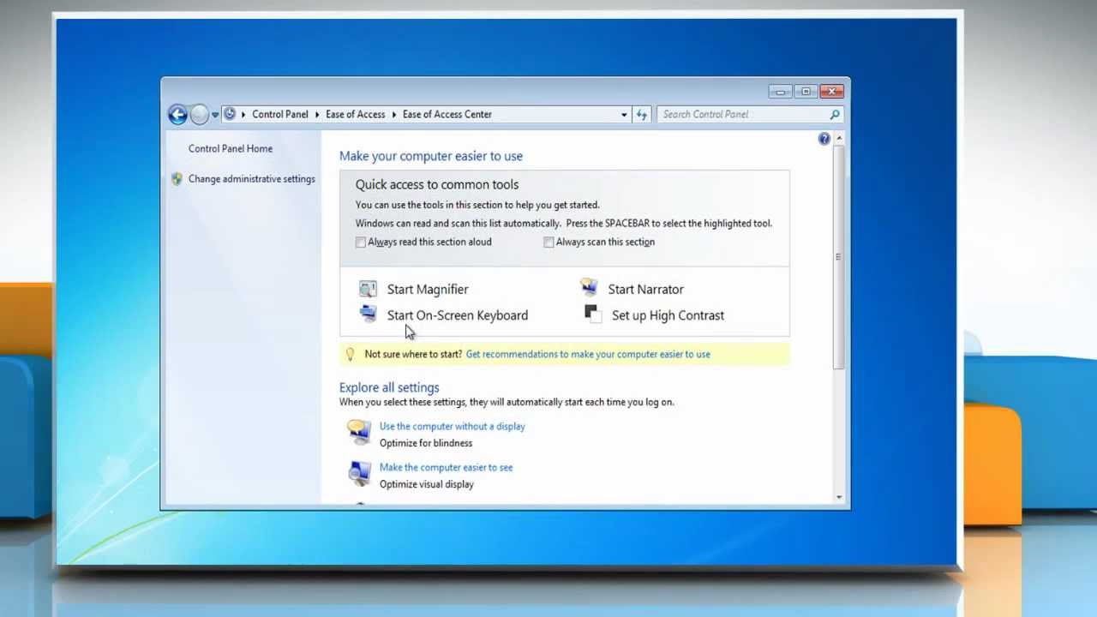Image resolution: width=1097 pixels, height=617 pixels.
Task: Click the monitor icon for easier to see
Action: (x=359, y=473)
